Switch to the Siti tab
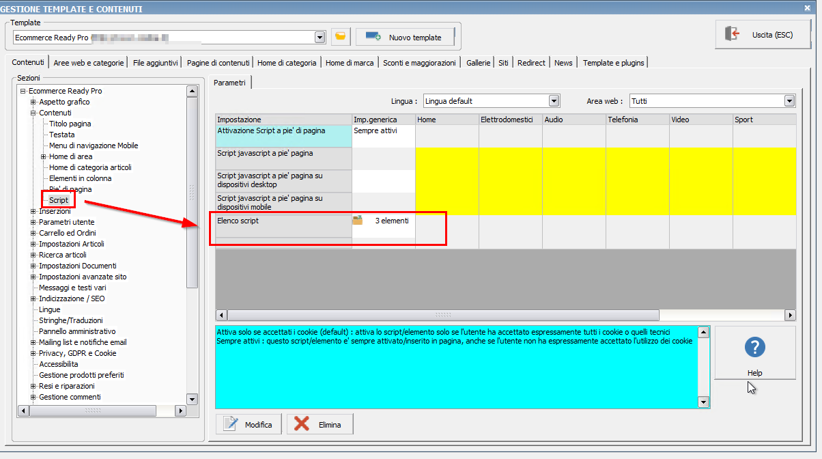The height and width of the screenshot is (459, 822). pyautogui.click(x=503, y=62)
